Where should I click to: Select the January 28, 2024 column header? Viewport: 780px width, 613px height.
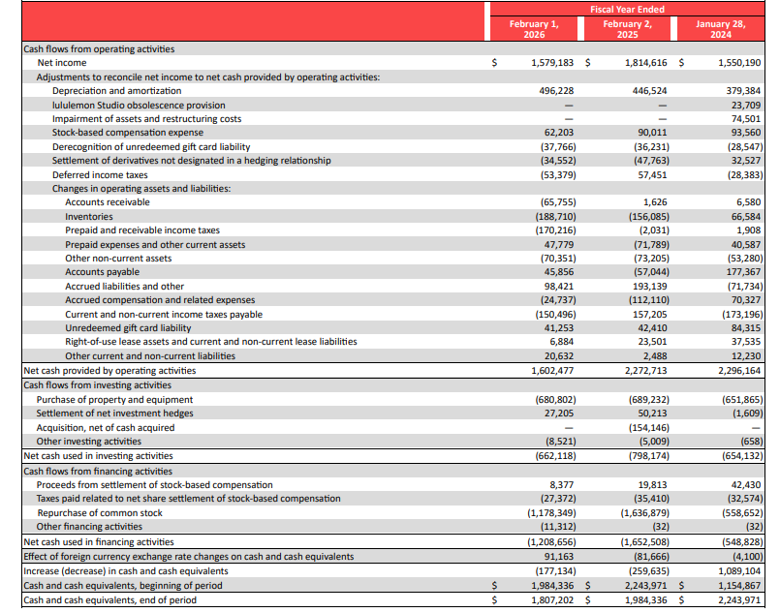click(x=720, y=28)
